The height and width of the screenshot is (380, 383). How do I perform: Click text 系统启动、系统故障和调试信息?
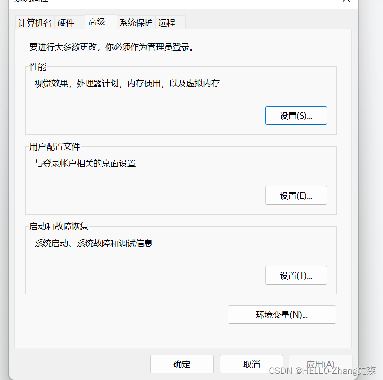94,244
